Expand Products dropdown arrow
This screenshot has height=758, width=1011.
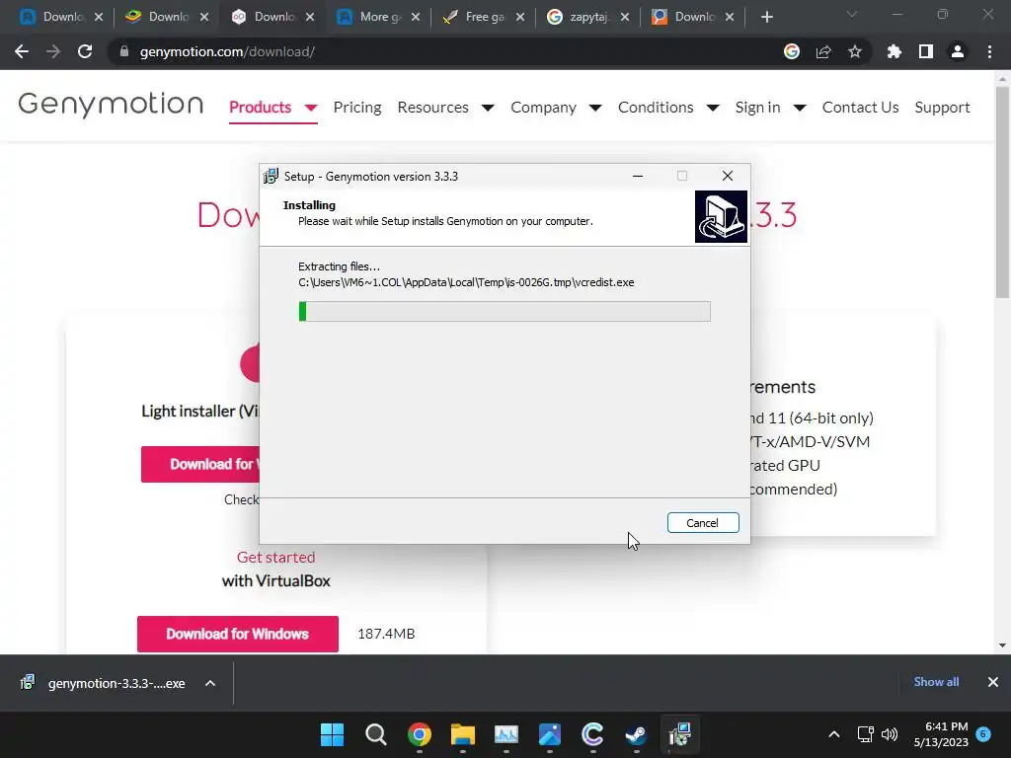(x=311, y=108)
